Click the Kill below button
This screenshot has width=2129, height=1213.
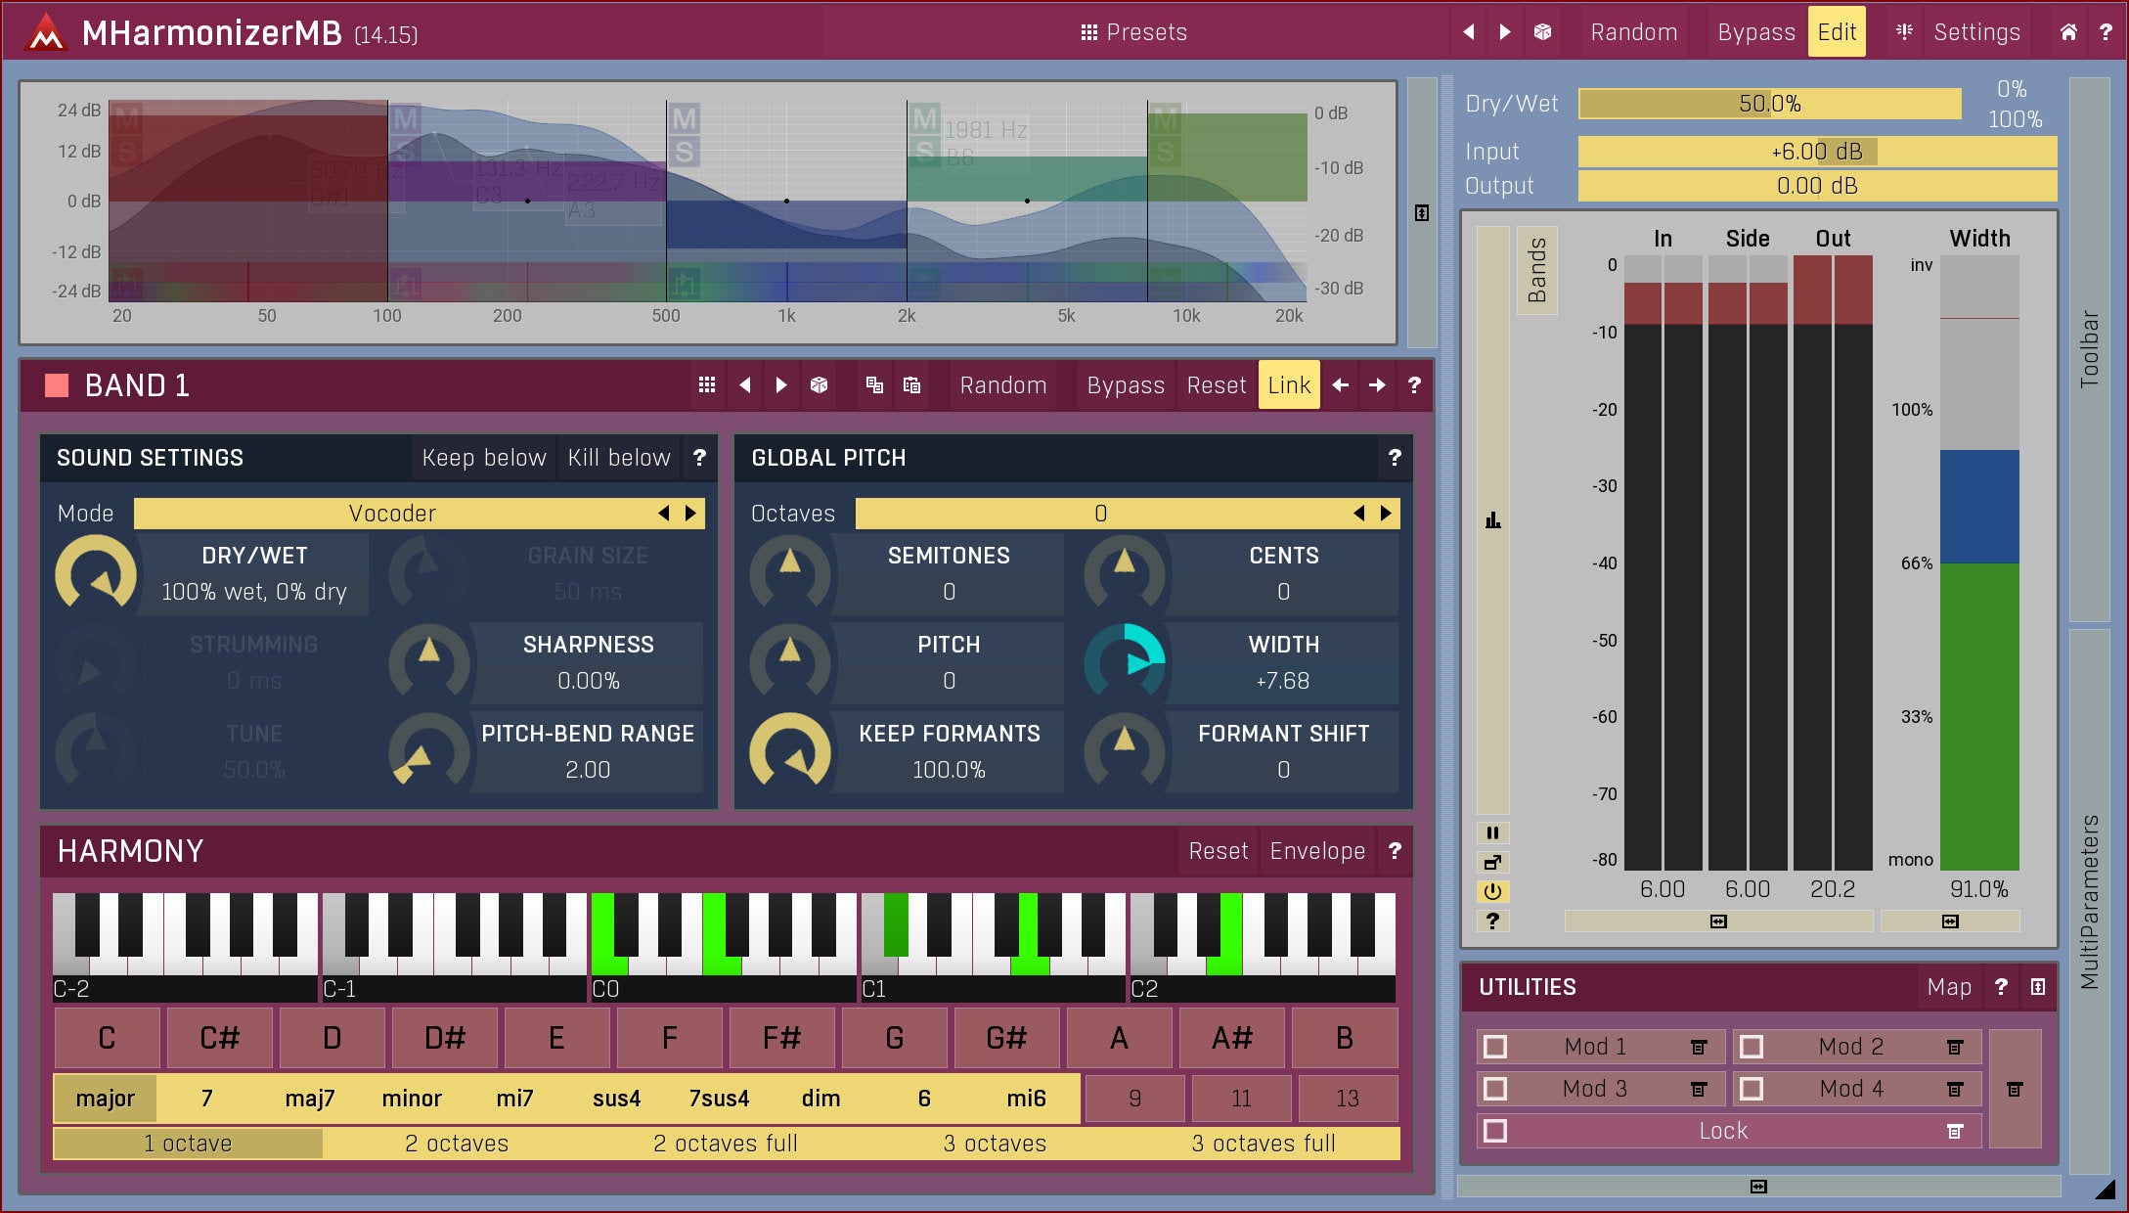tap(619, 458)
